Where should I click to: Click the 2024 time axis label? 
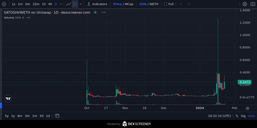pos(200,108)
